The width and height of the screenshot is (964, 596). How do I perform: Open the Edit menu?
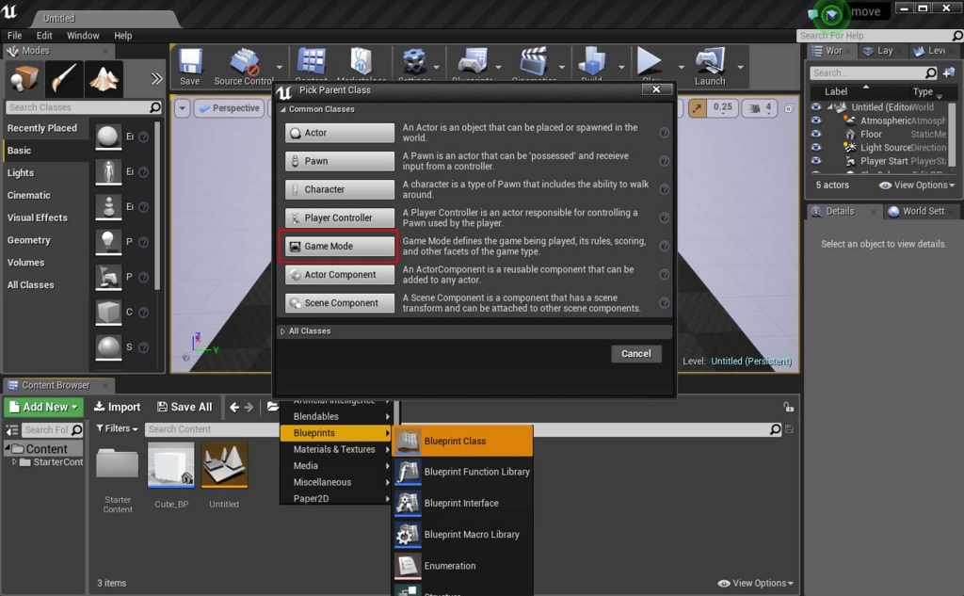pyautogui.click(x=44, y=36)
